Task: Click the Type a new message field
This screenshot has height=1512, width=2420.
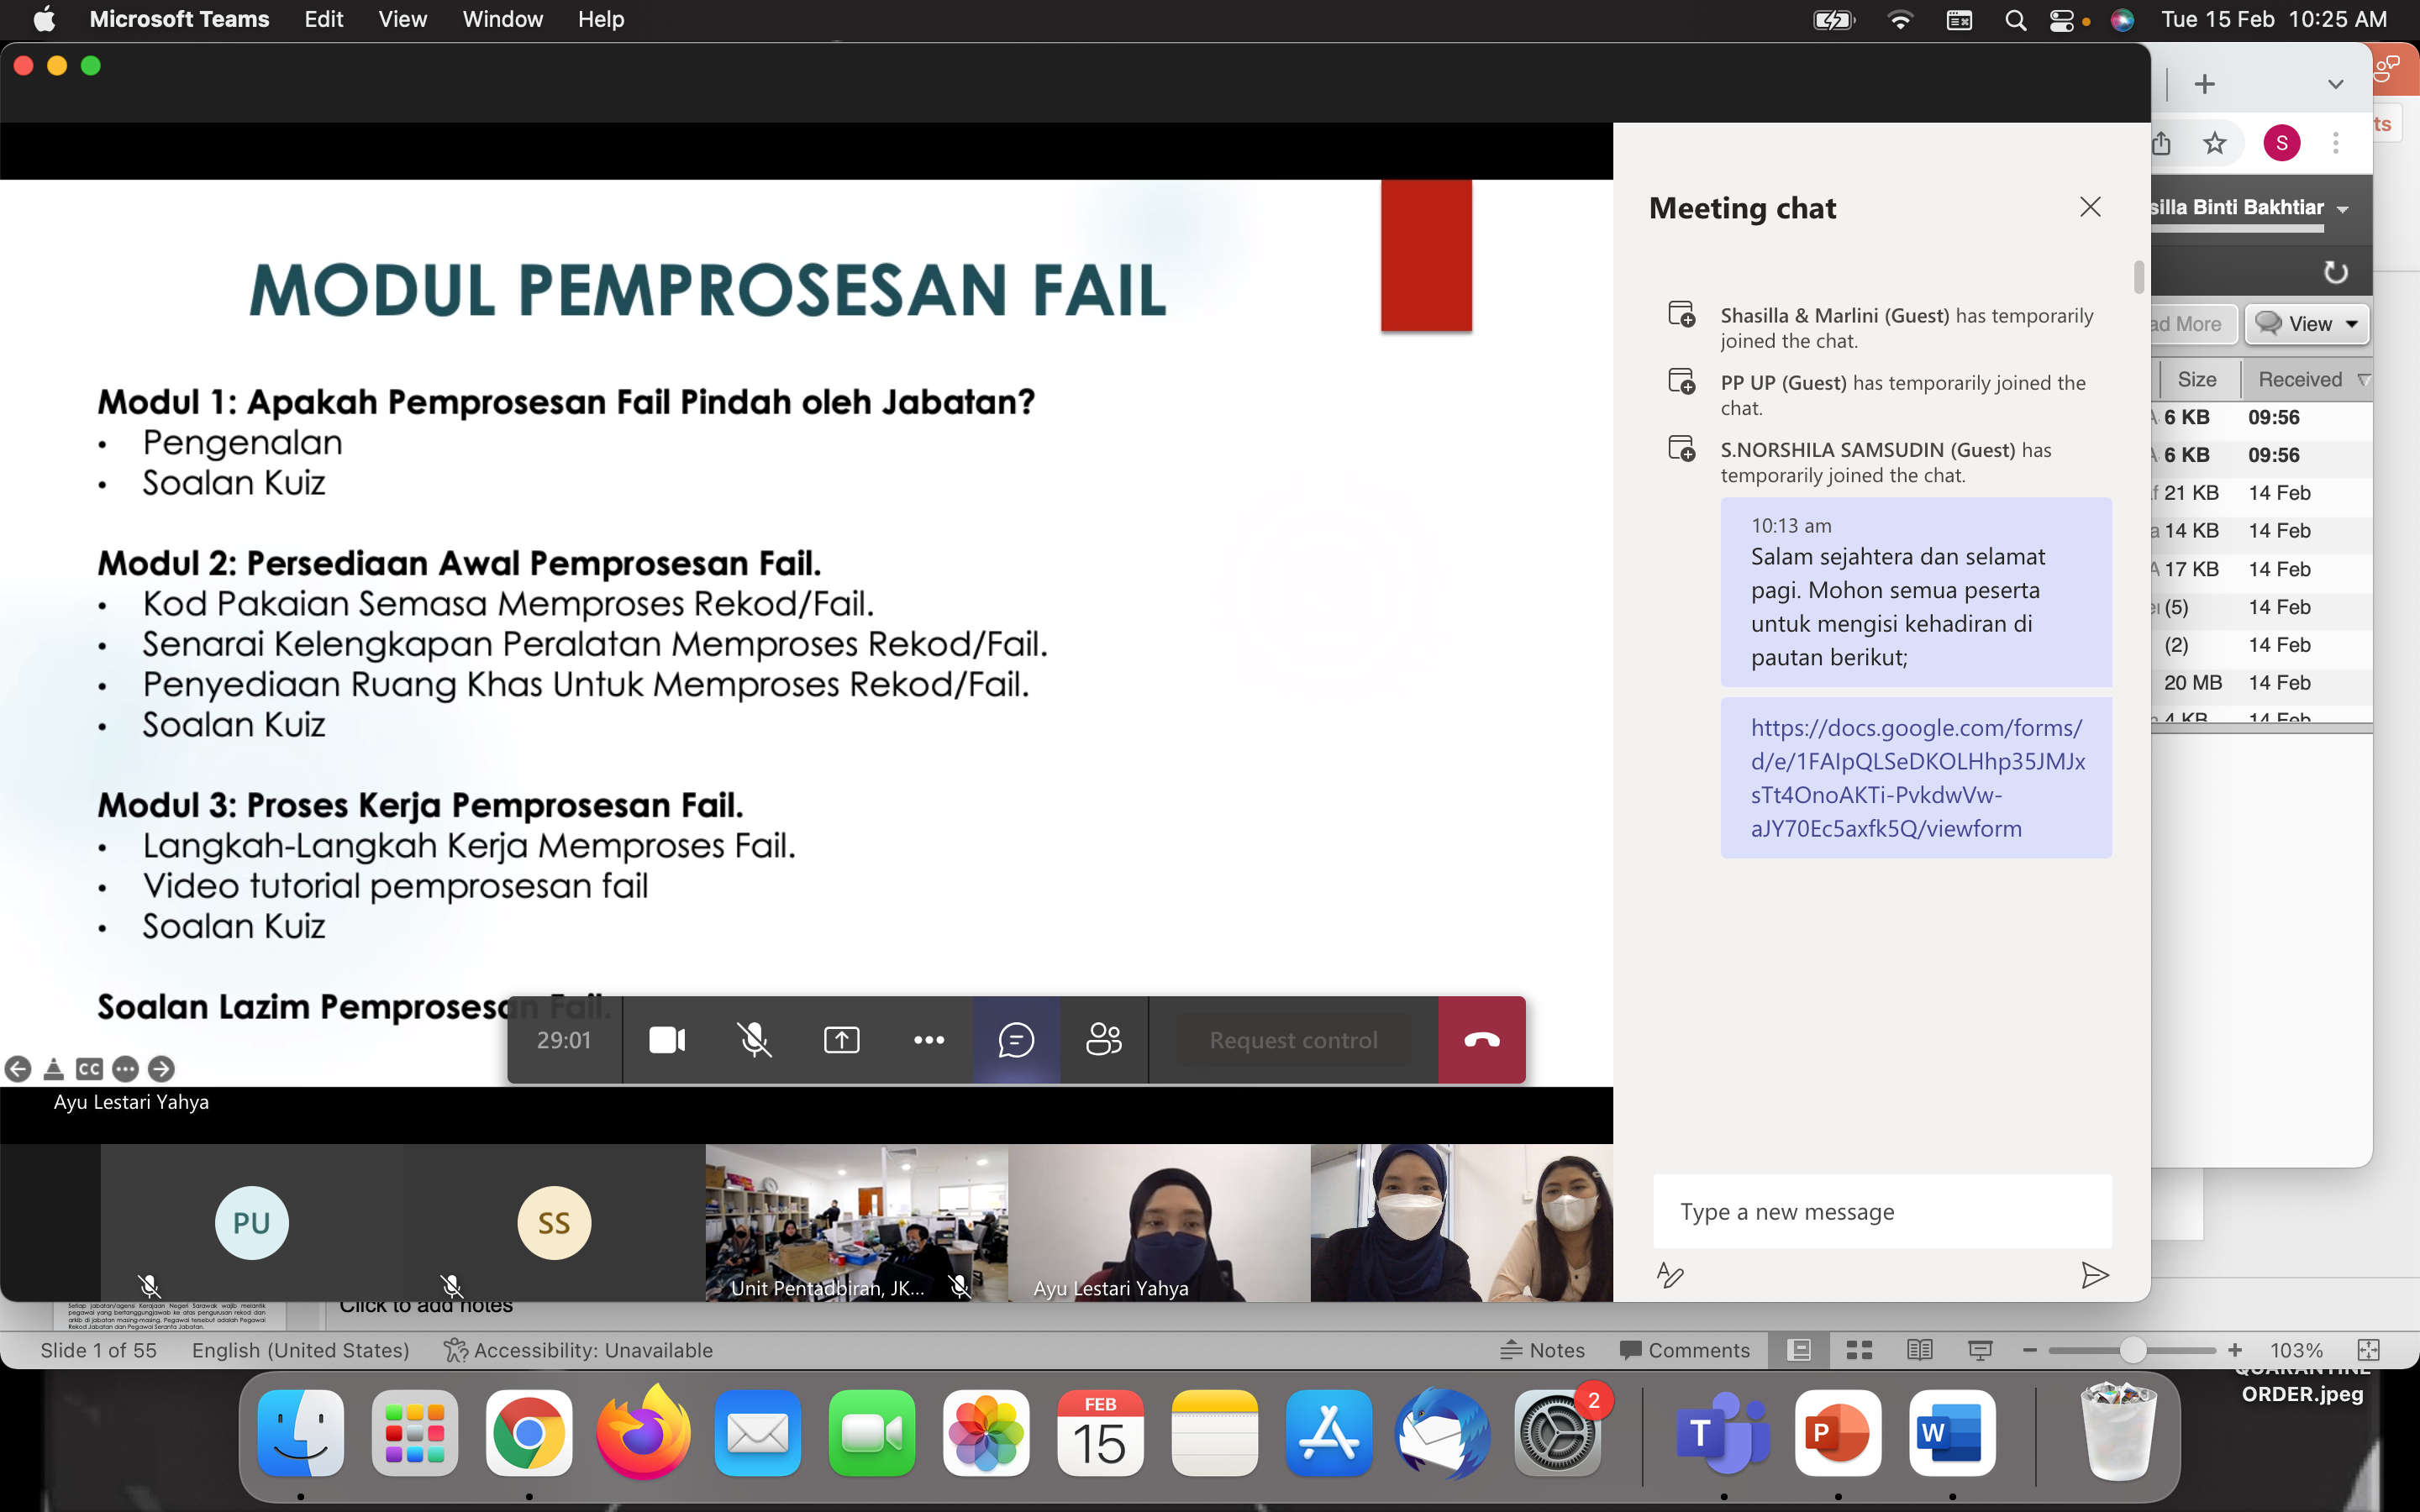Action: (x=1882, y=1212)
